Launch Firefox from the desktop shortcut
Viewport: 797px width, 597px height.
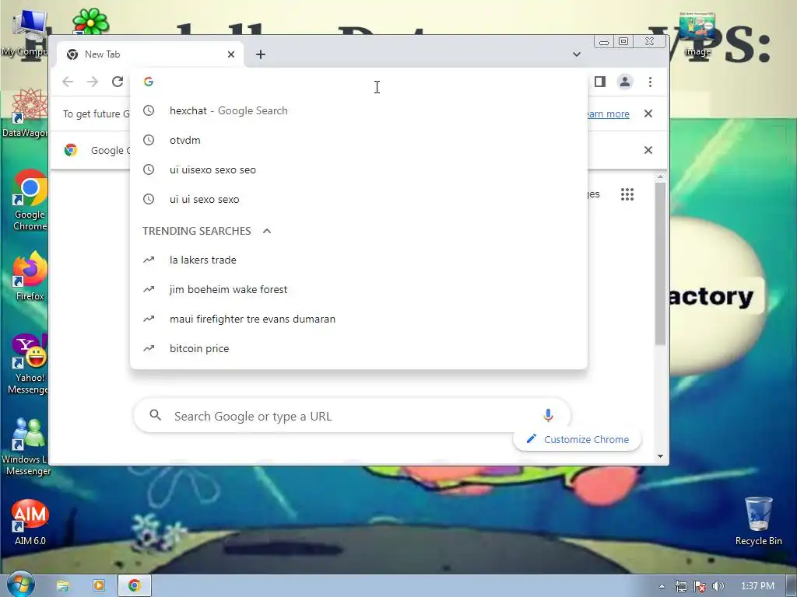(30, 276)
